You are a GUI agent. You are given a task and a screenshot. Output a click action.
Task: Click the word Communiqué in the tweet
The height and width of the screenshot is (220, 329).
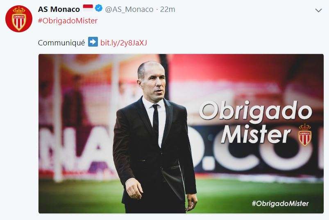[61, 42]
